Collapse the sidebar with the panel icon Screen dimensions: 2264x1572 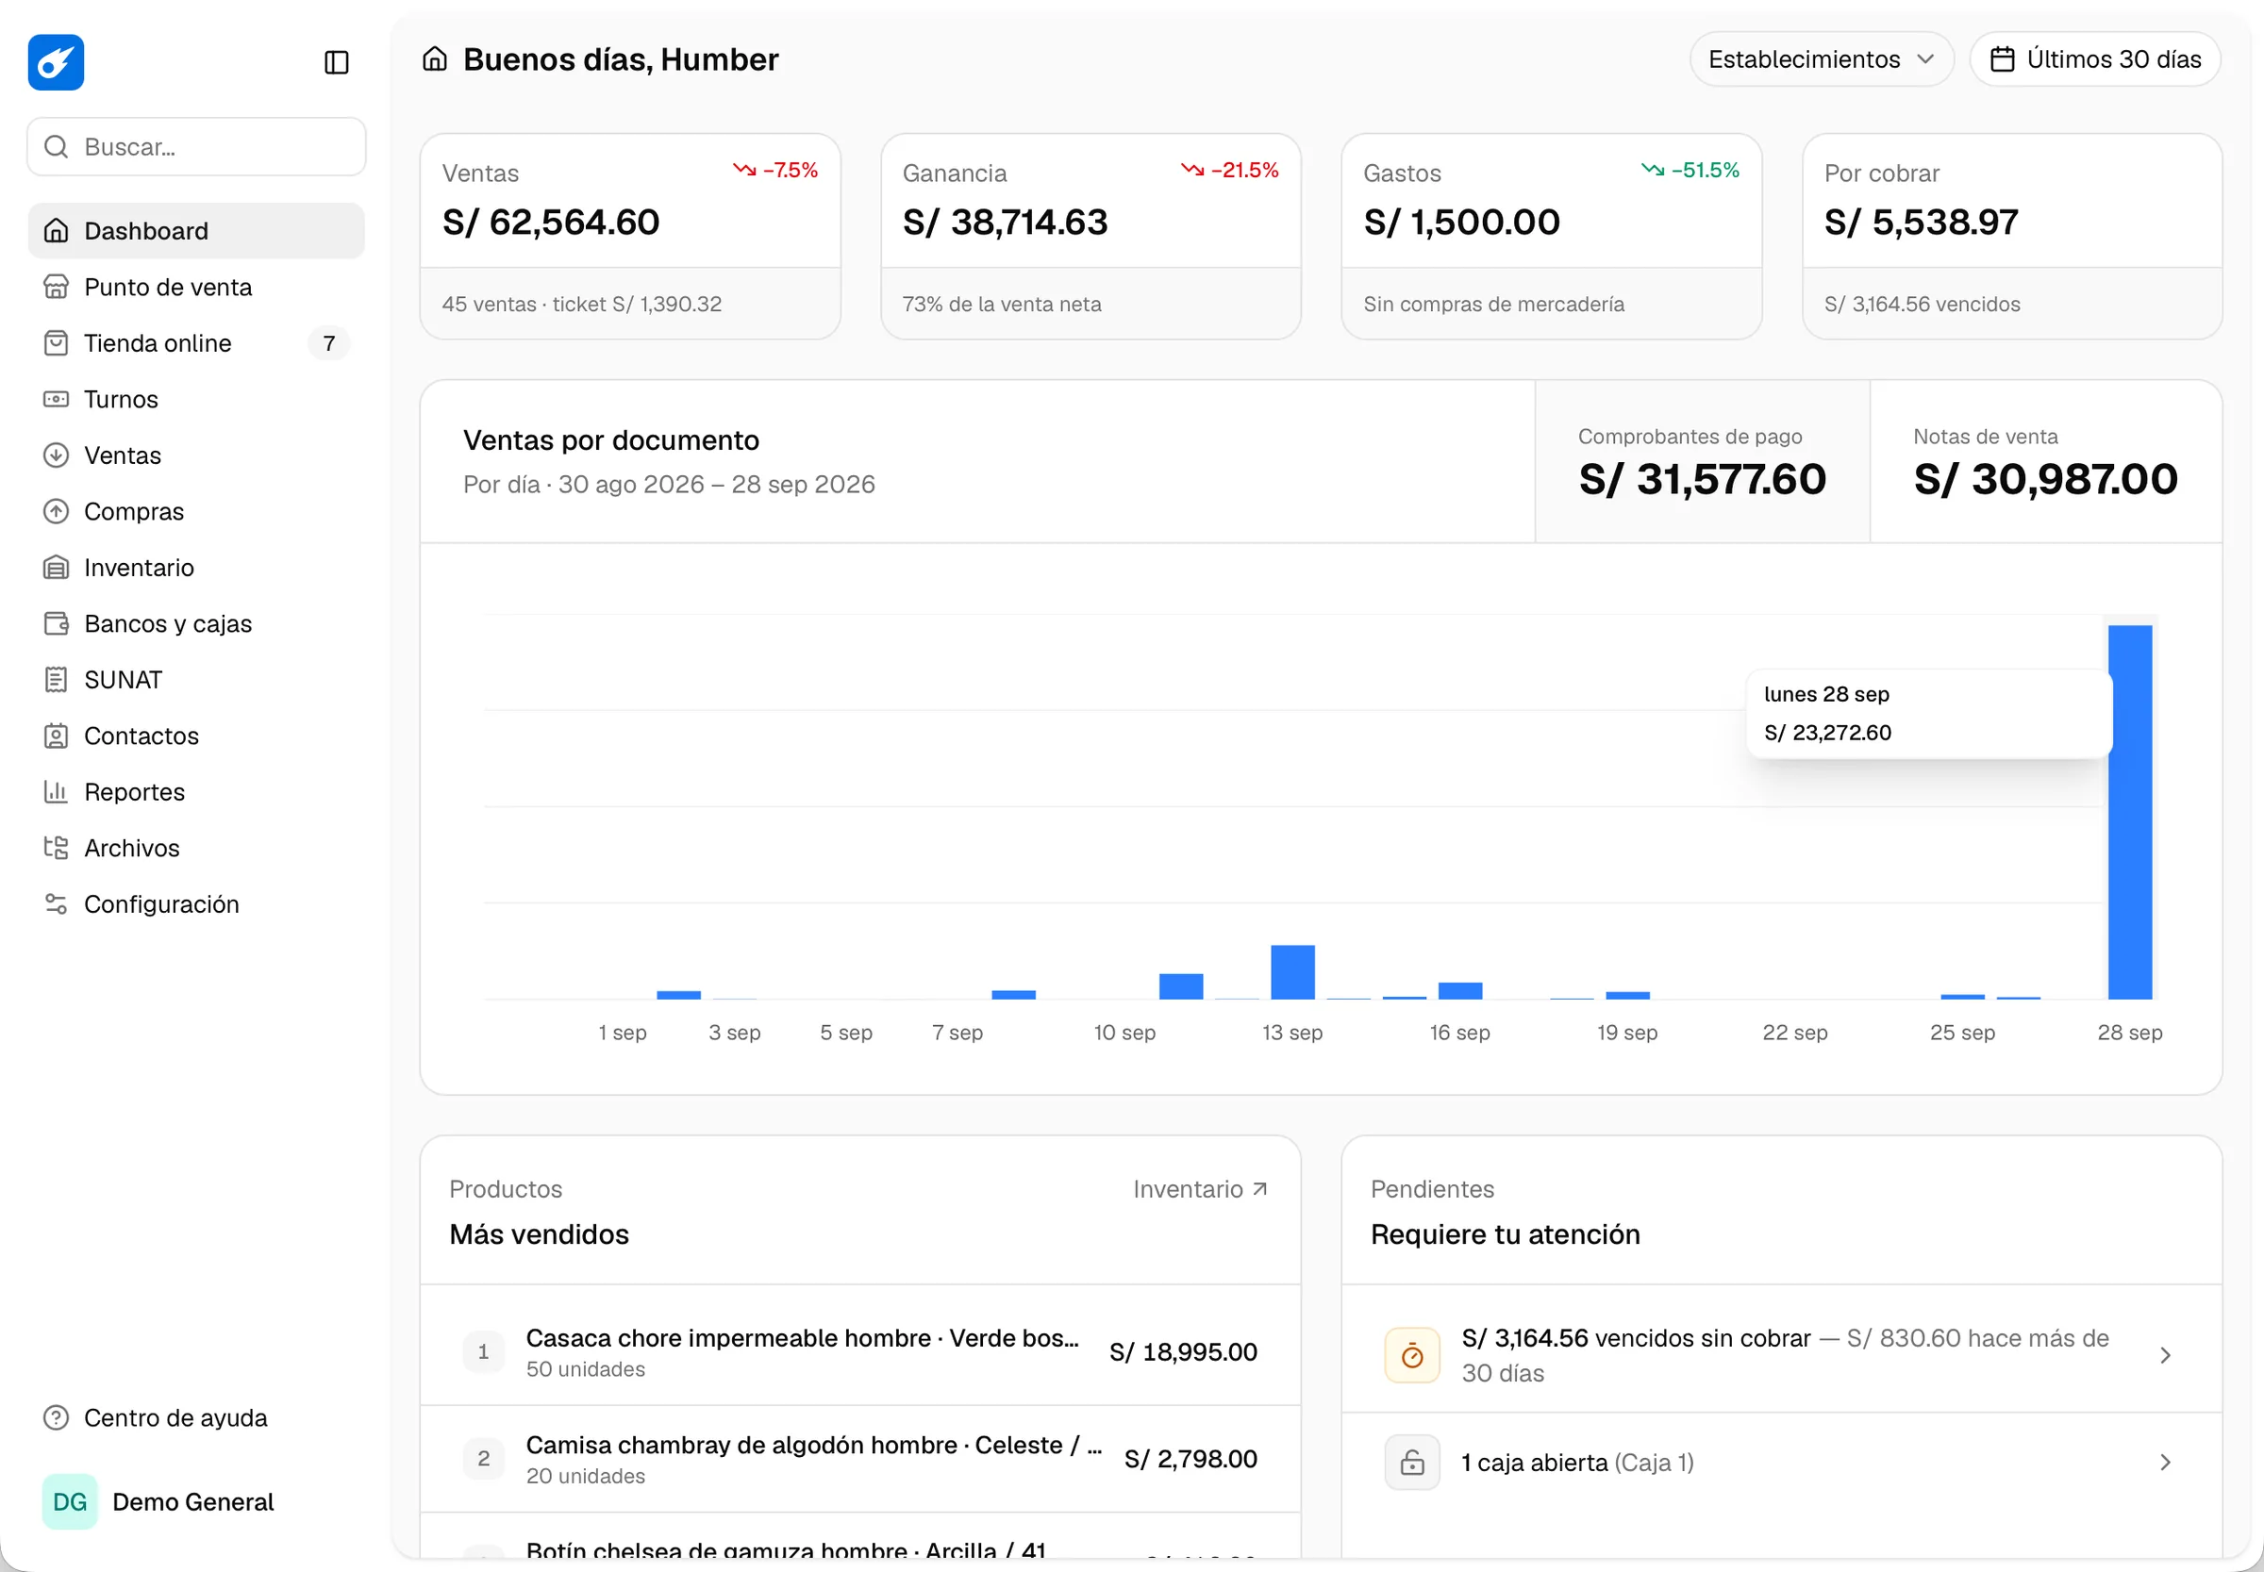(x=337, y=62)
